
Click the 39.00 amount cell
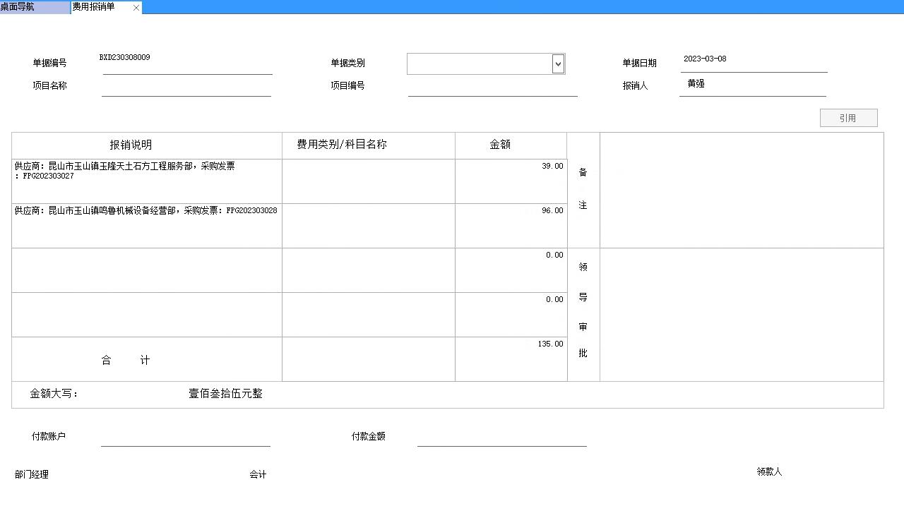[511, 181]
